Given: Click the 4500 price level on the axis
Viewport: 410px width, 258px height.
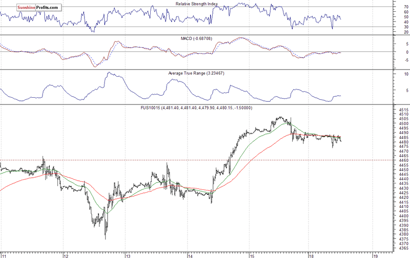Looking at the screenshot, I should [404, 123].
